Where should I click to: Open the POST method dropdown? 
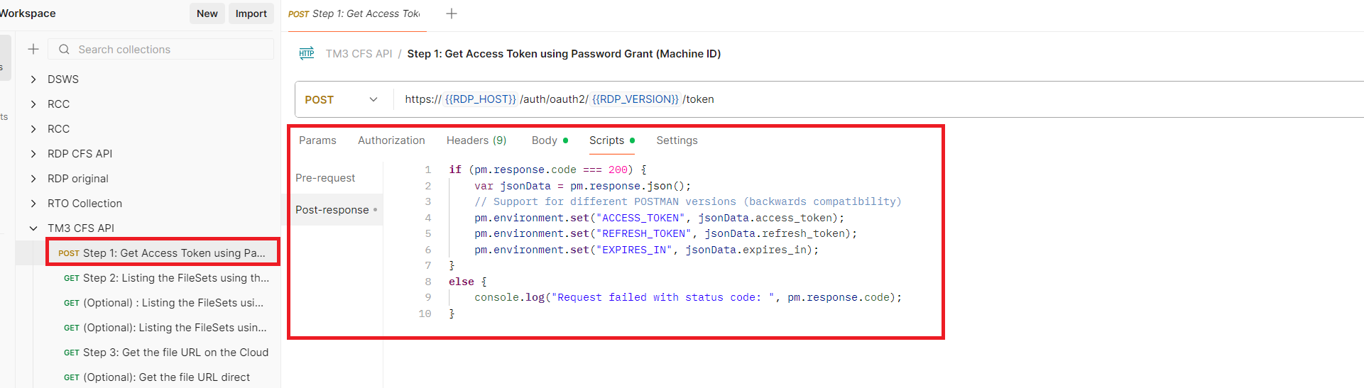(x=342, y=100)
